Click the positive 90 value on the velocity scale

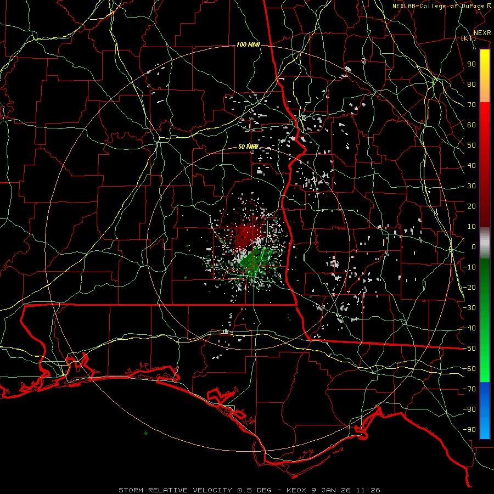click(471, 64)
